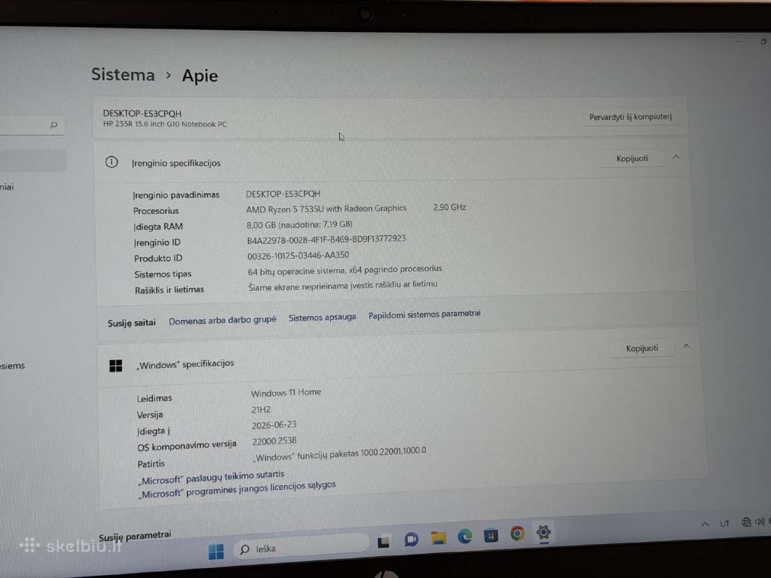Viewport: 771px width, 578px height.
Task: Open Microsoft Store from the taskbar
Action: (491, 534)
